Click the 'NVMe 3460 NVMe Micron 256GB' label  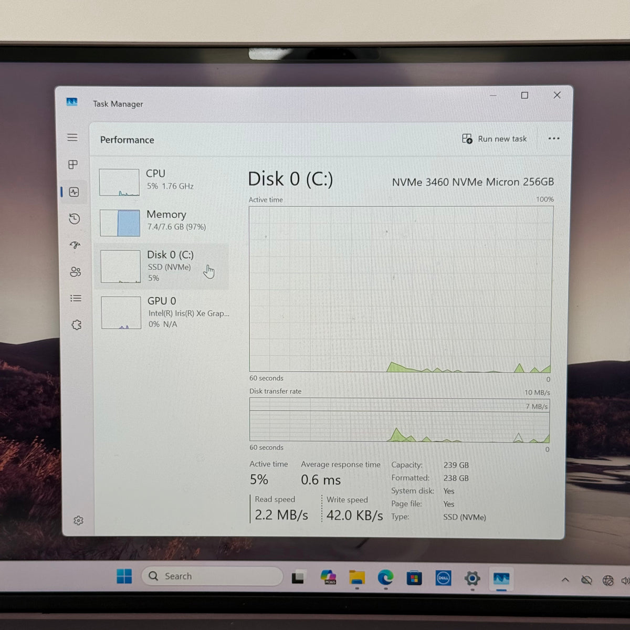click(x=472, y=182)
